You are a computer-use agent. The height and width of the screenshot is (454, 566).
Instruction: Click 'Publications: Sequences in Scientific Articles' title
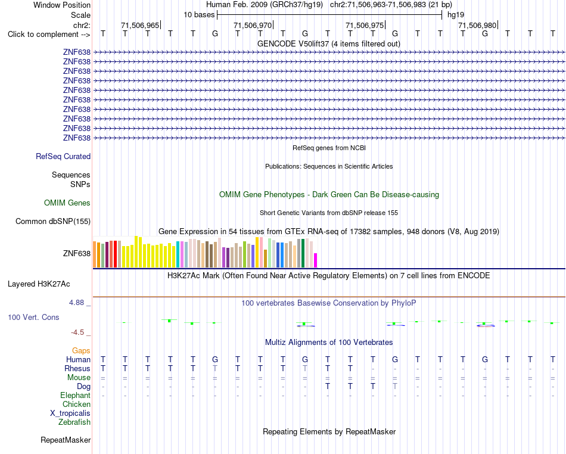pos(329,166)
